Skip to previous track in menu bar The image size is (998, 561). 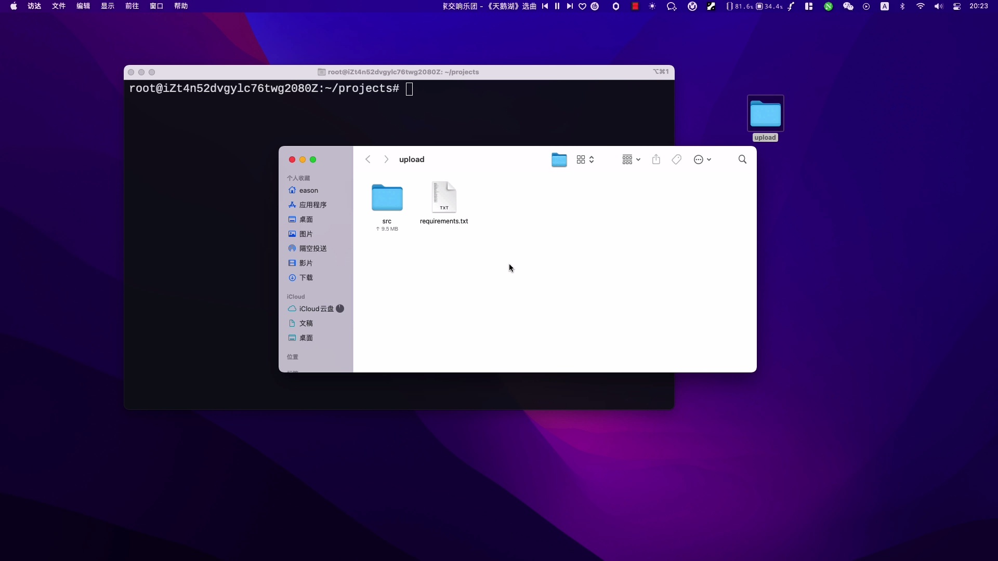click(545, 6)
